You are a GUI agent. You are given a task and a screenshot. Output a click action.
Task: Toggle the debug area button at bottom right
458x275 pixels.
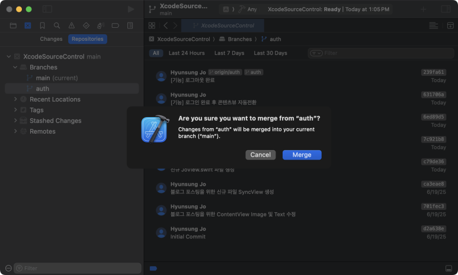click(x=449, y=268)
